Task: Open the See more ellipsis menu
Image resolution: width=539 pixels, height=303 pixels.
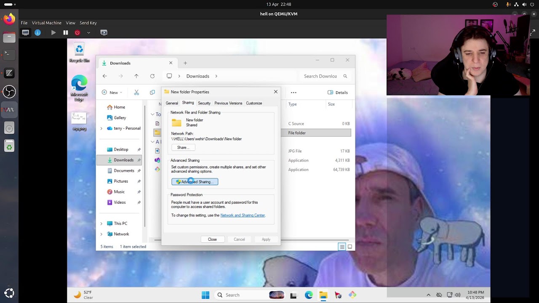Action: (x=294, y=93)
